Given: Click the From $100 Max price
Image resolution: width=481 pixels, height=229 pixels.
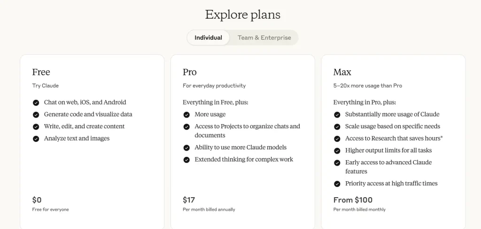Looking at the screenshot, I should [x=353, y=200].
